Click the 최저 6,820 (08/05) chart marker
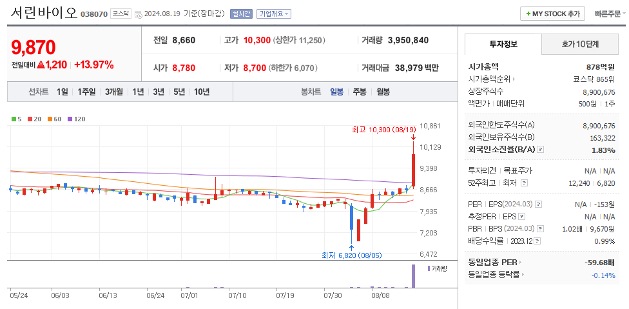 pyautogui.click(x=352, y=255)
